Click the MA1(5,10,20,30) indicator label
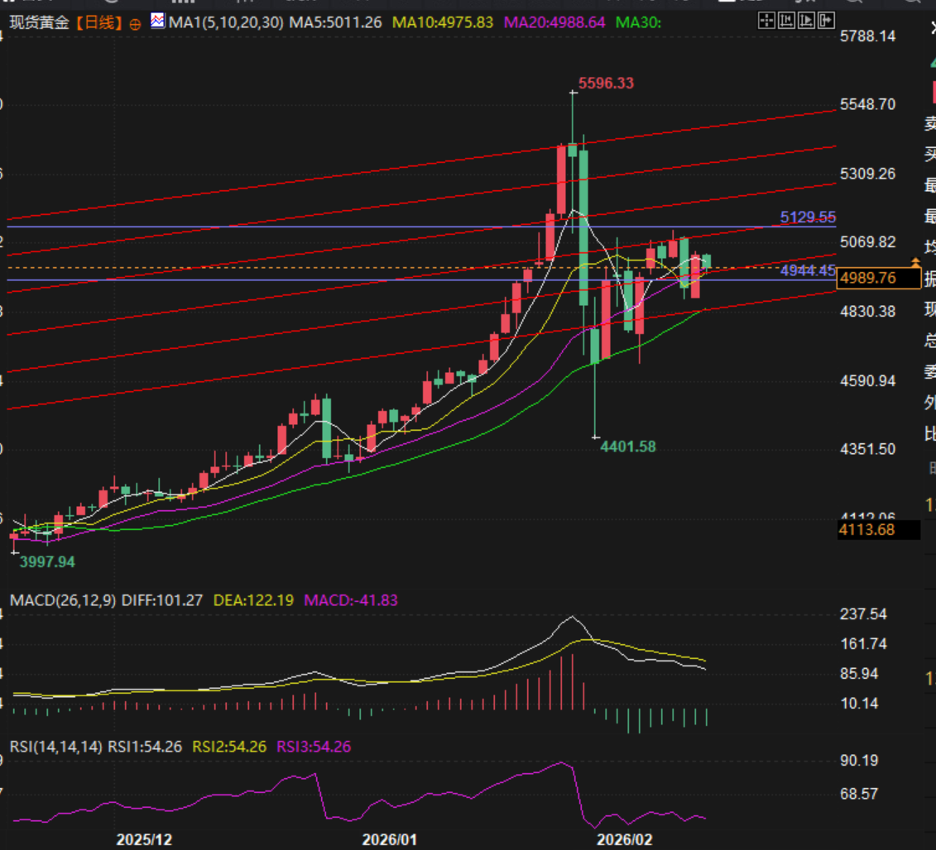 [226, 22]
